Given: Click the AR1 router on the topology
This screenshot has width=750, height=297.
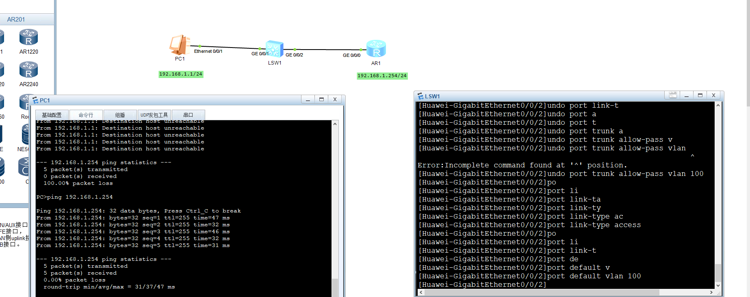Looking at the screenshot, I should point(376,49).
